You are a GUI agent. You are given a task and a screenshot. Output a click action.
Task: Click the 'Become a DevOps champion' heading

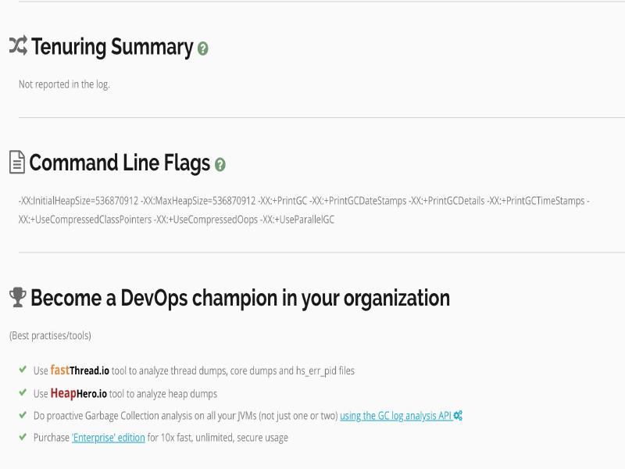(x=240, y=298)
